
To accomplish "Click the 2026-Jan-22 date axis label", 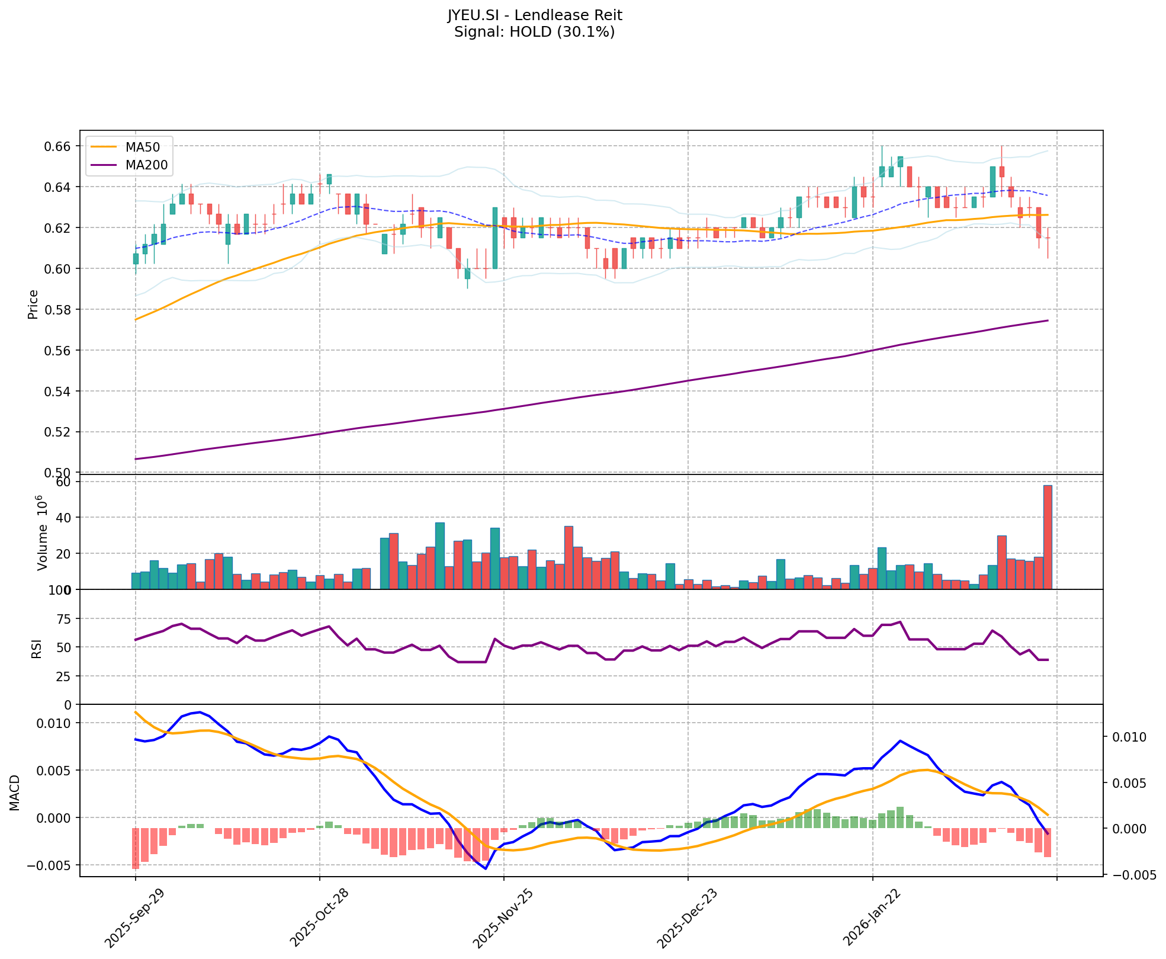I will (x=872, y=919).
